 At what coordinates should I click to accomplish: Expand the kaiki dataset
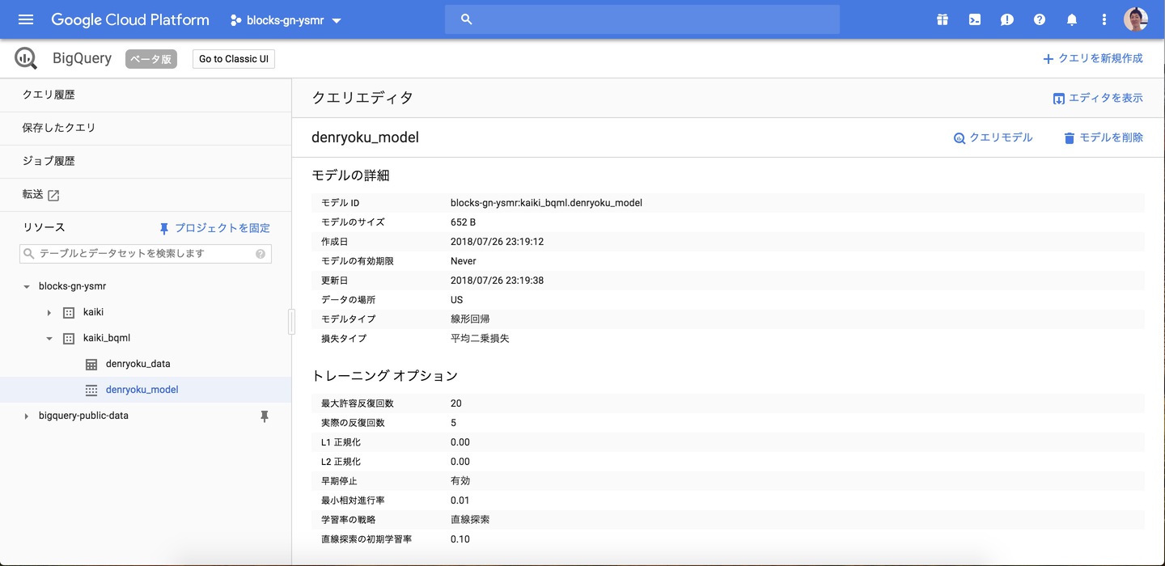pos(49,313)
